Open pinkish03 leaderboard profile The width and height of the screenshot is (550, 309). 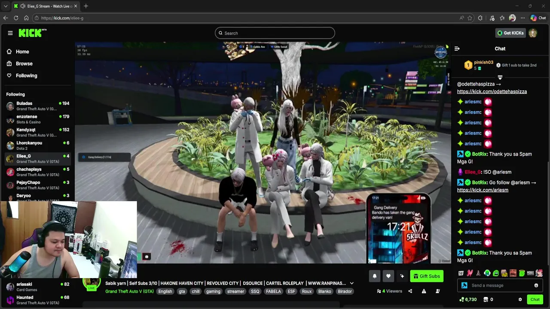[x=483, y=63]
